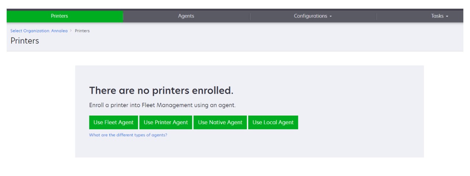Click the Printers breadcrumb item
Viewport: 470px width, 176px height.
(82, 30)
